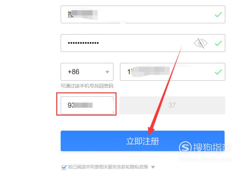
Task: Click the 搜狗指南 watermark text
Action: [213, 147]
